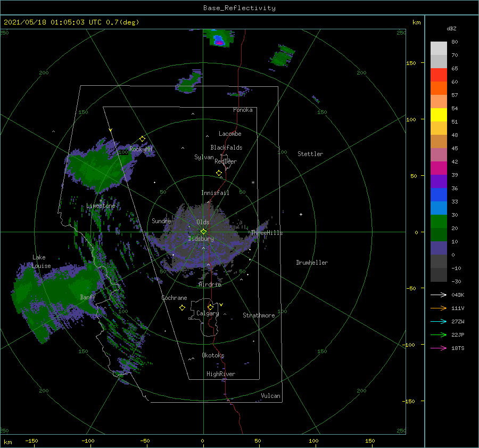The image size is (479, 448).
Task: Click the yellow radar-site marker at map center
Action: click(x=203, y=232)
